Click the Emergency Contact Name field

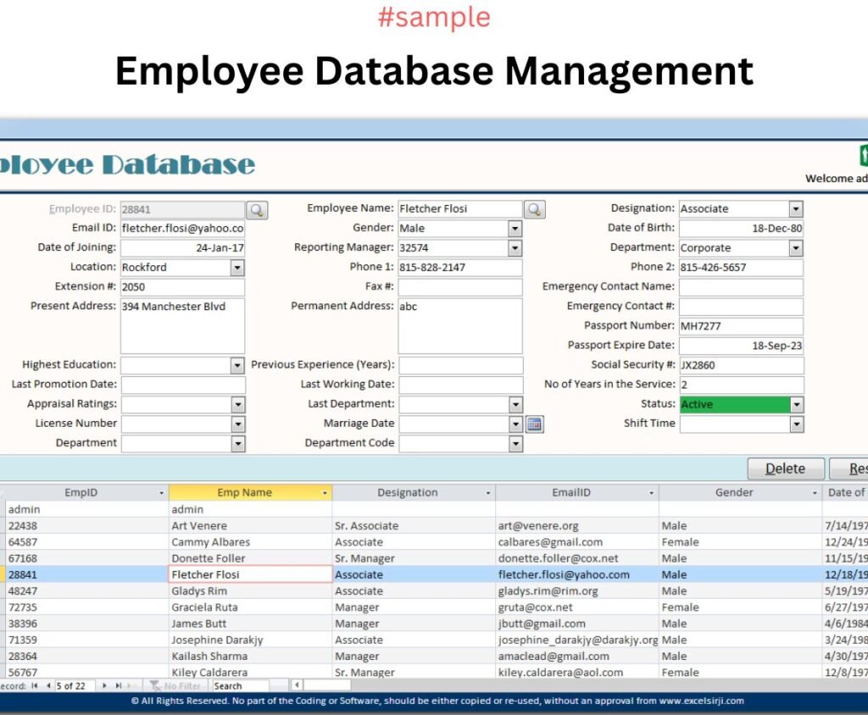(x=740, y=287)
